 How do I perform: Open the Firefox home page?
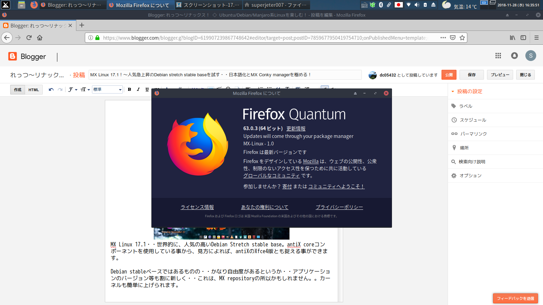click(40, 38)
